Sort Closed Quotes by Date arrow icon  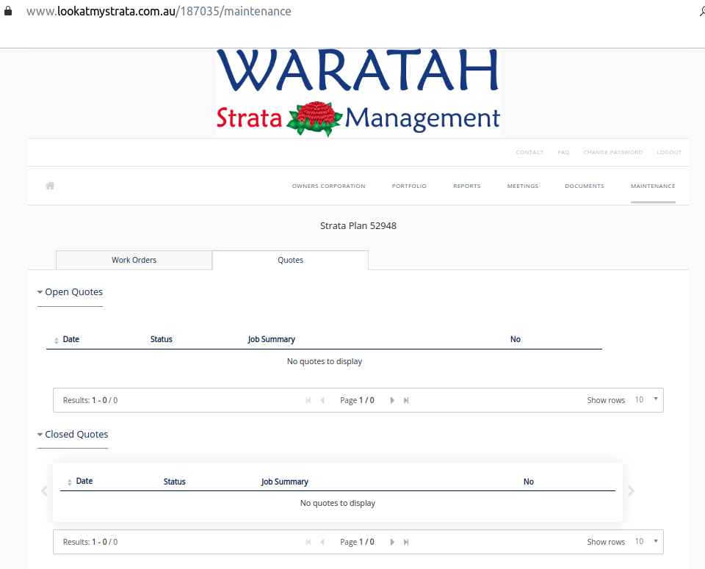tap(69, 482)
